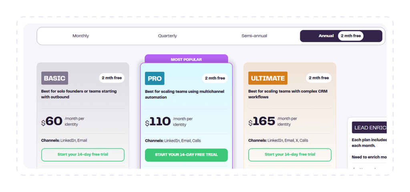Screen dimensions: 410x192
Task: Click the Basic plan 2 mth free pill
Action: click(x=112, y=78)
